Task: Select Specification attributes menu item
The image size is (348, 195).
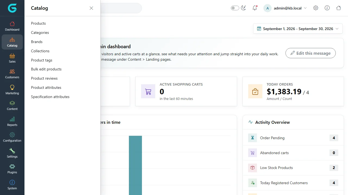Action: (50, 97)
